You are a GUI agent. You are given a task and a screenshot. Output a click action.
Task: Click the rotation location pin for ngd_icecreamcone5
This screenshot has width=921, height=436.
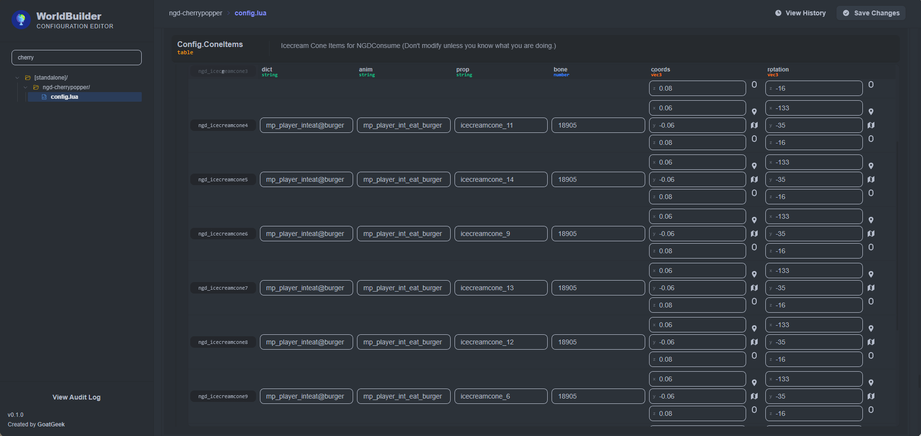pos(871,166)
